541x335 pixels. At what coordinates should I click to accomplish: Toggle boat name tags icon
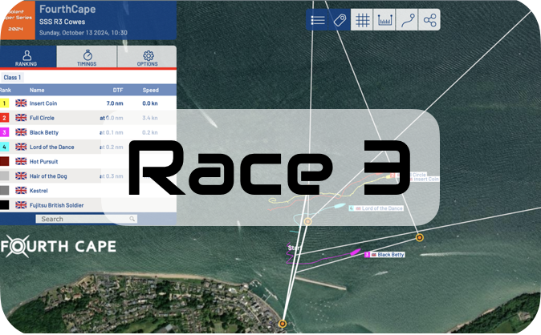[340, 21]
